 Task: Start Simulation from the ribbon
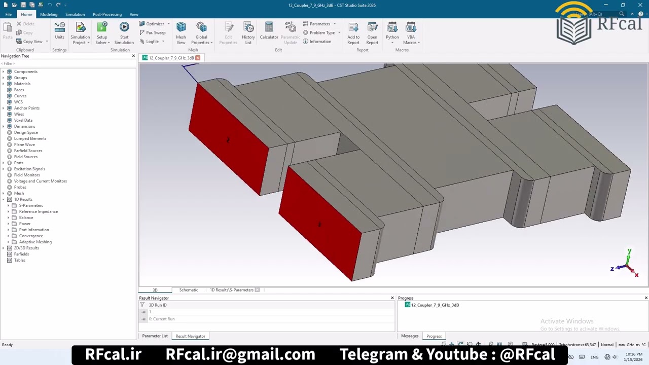tap(124, 33)
